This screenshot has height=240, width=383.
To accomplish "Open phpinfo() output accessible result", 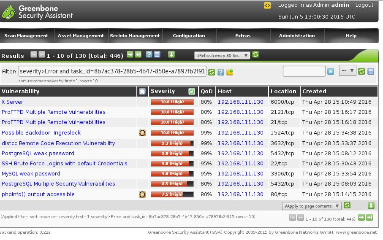I will click(38, 194).
